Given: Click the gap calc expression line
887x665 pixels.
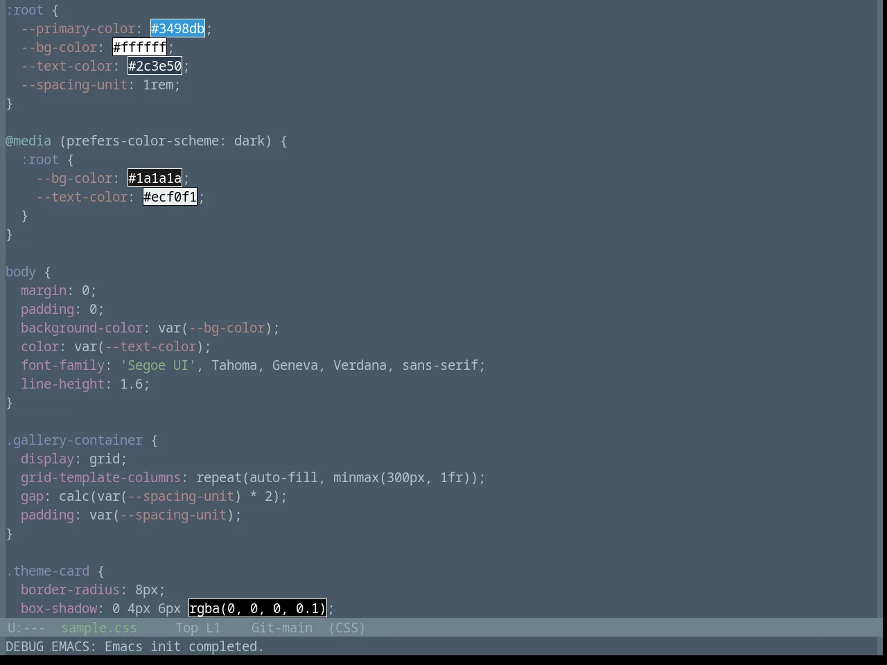Looking at the screenshot, I should [x=154, y=496].
